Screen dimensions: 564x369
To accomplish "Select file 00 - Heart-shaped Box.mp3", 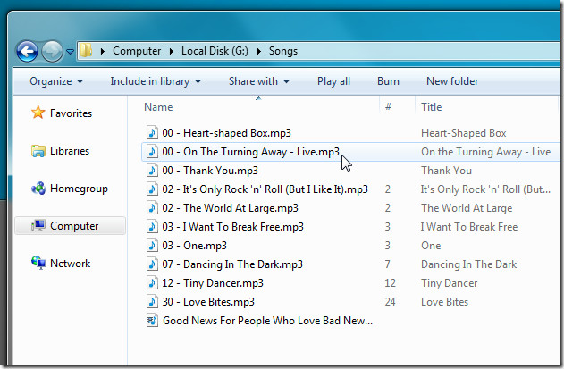I will [226, 133].
